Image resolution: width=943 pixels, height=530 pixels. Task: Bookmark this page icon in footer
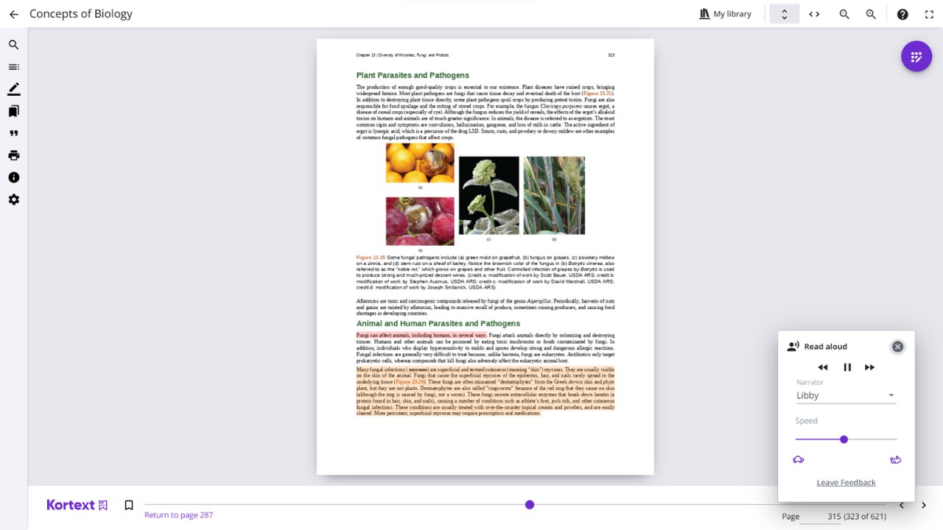click(129, 505)
